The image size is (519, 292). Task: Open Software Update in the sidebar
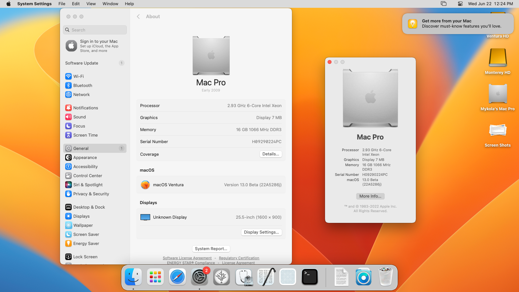(95, 63)
